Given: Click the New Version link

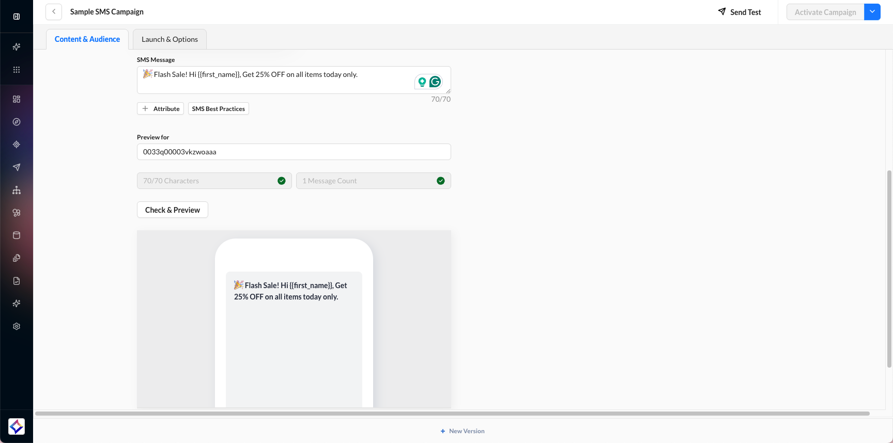Looking at the screenshot, I should (463, 431).
